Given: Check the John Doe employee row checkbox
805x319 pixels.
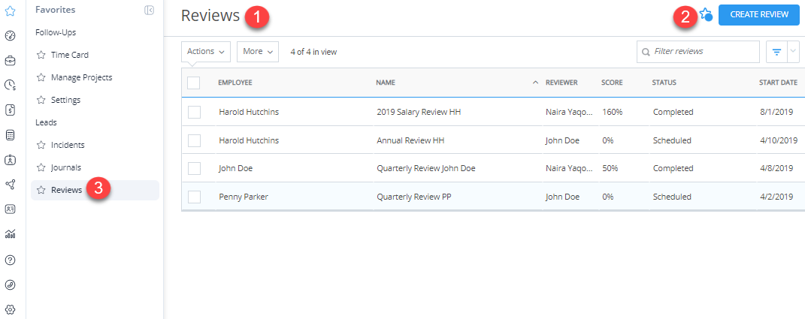Looking at the screenshot, I should click(194, 168).
